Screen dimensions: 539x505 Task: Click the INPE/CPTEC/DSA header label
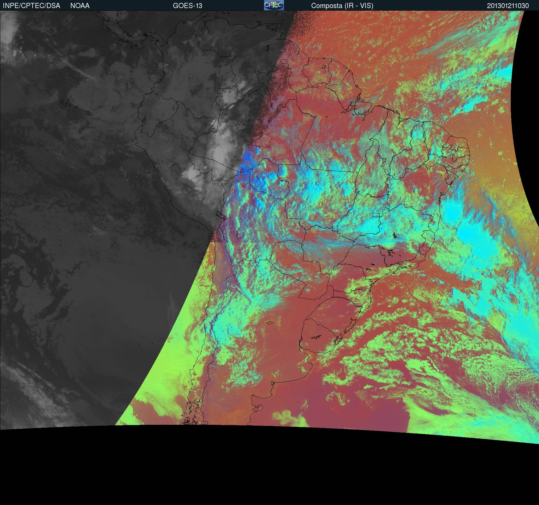[x=31, y=6]
